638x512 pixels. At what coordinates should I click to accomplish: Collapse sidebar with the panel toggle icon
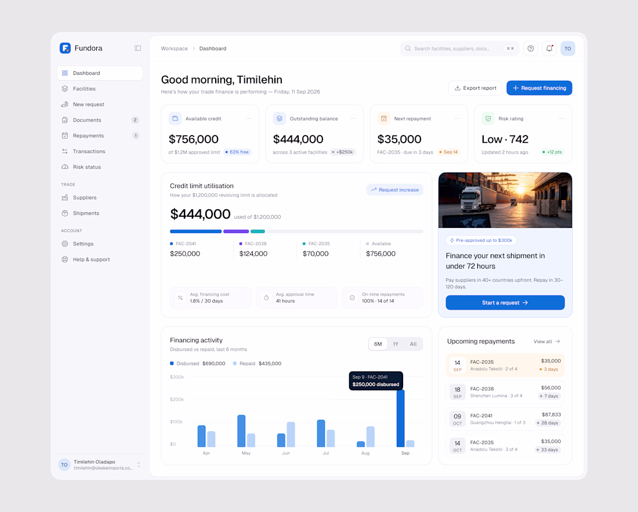(138, 48)
